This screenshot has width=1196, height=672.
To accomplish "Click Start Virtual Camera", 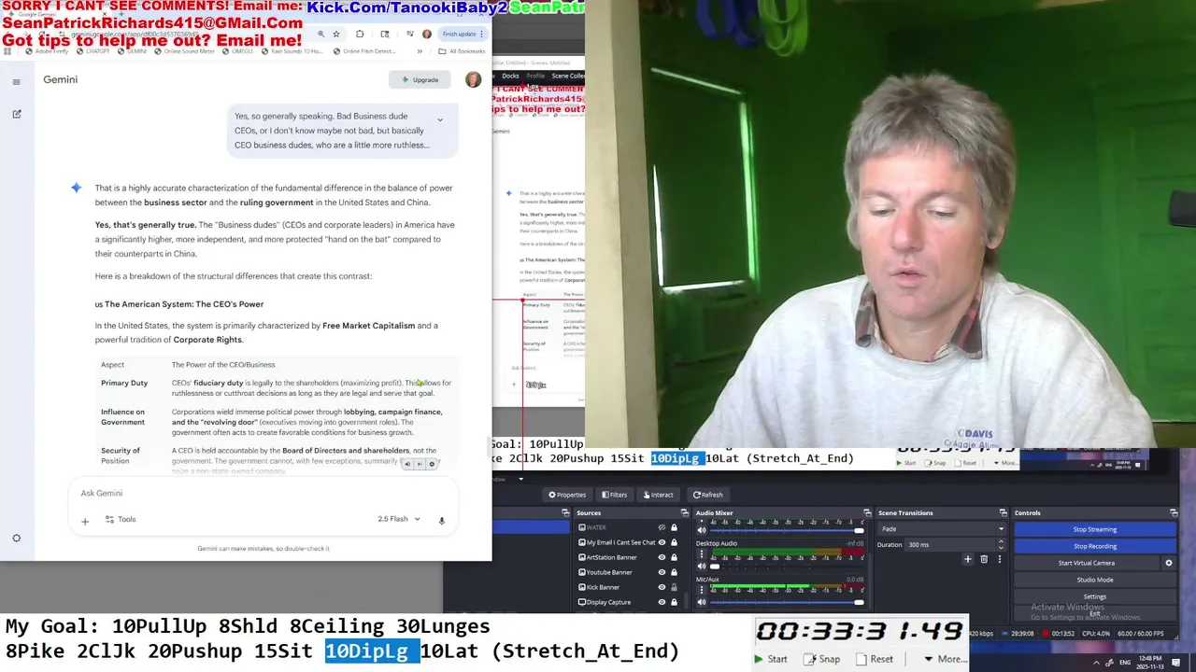I will pyautogui.click(x=1086, y=563).
